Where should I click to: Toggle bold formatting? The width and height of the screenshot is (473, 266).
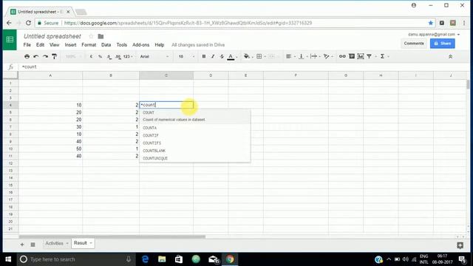[x=204, y=56]
